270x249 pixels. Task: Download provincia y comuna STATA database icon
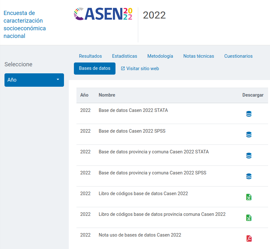[x=249, y=156]
